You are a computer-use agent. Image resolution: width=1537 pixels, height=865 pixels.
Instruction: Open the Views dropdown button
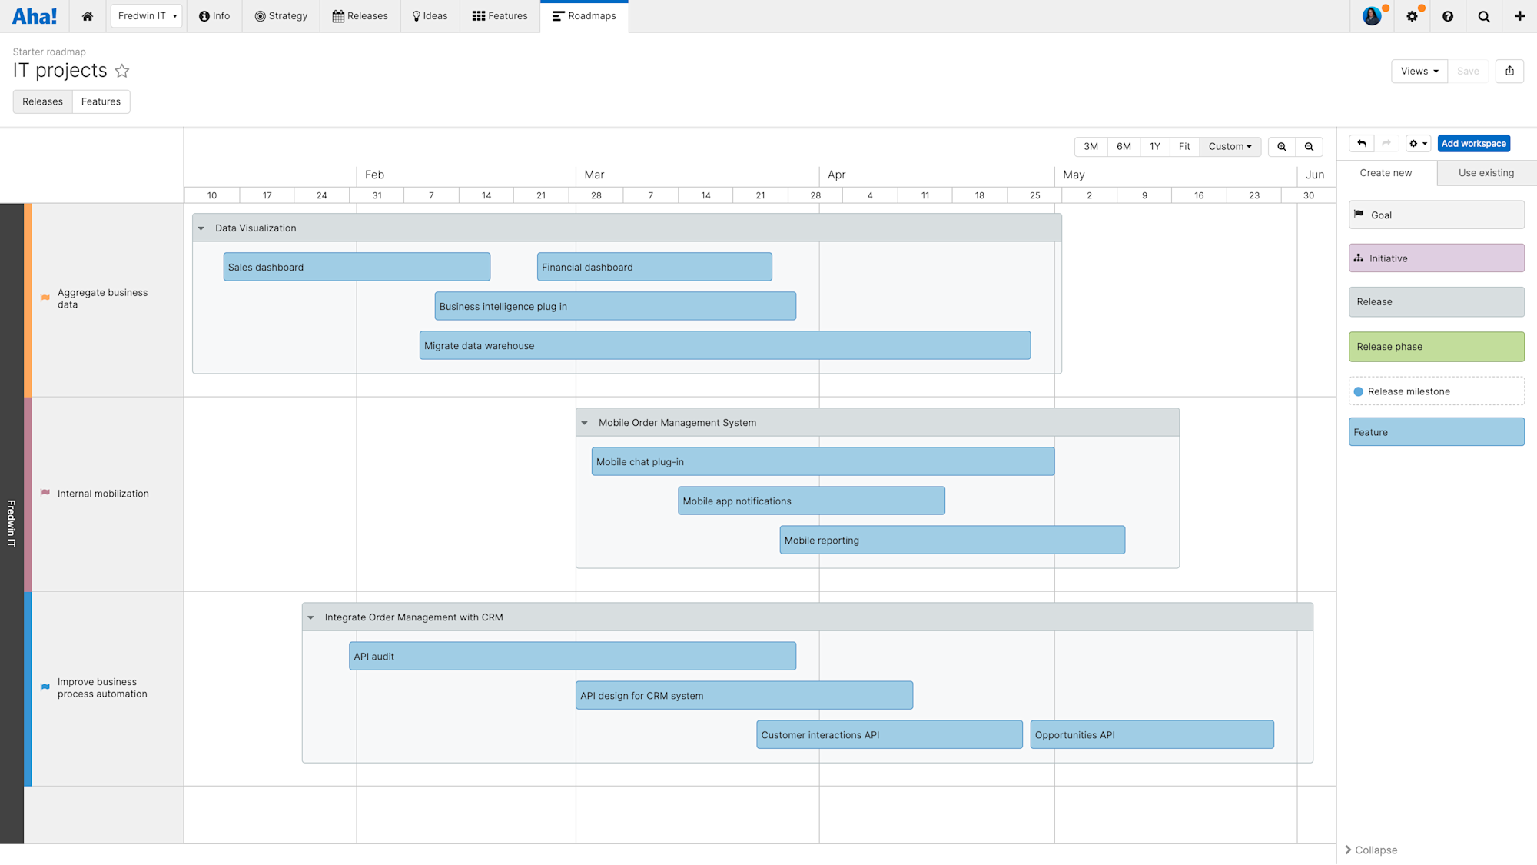[x=1419, y=71]
